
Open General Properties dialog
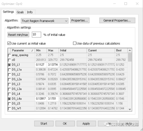click(x=117, y=20)
